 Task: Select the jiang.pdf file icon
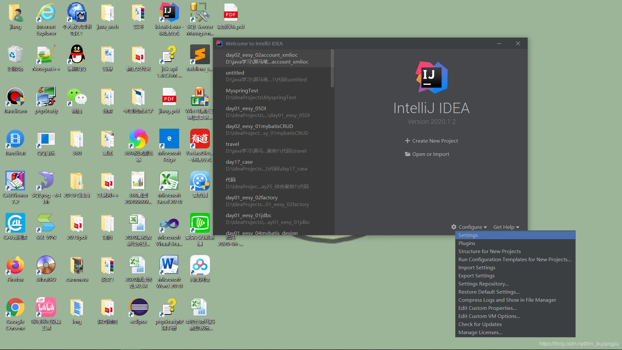point(169,100)
